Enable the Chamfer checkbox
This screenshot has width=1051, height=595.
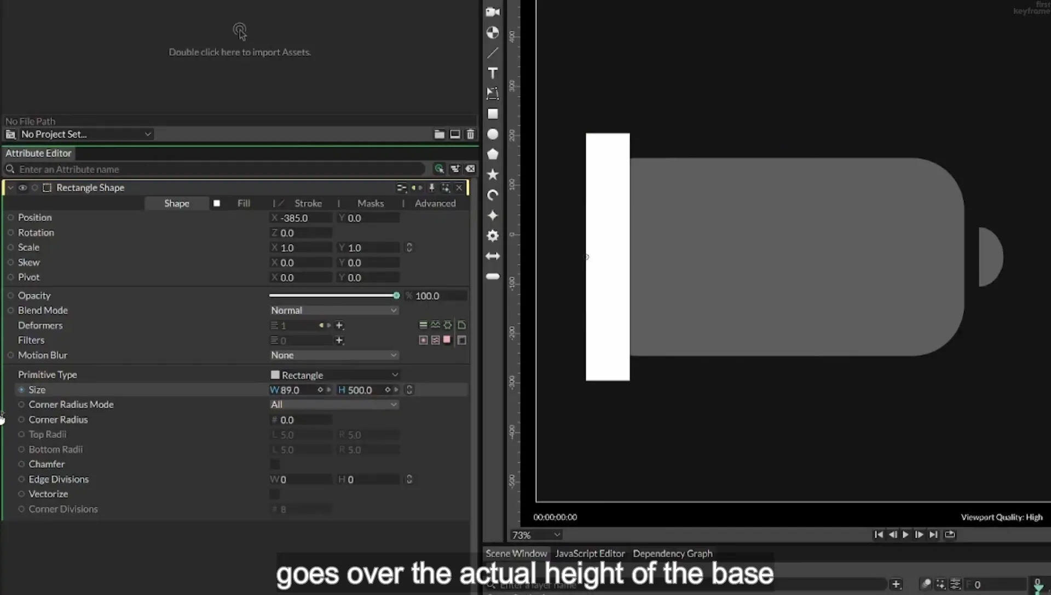click(x=275, y=464)
